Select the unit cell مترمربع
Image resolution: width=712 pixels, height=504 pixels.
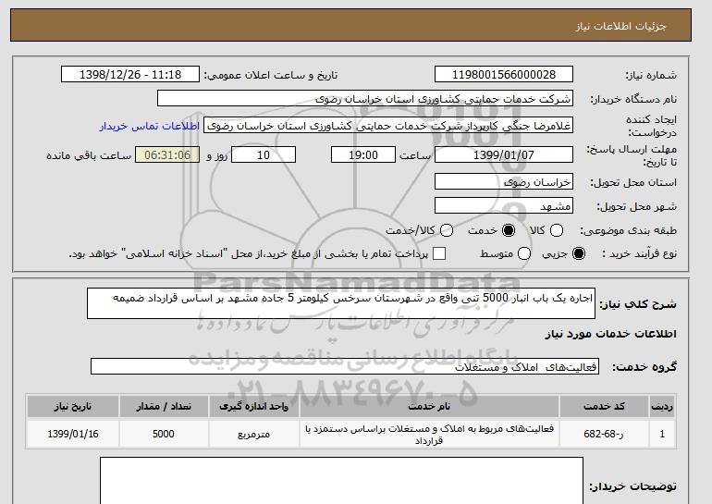(x=254, y=434)
